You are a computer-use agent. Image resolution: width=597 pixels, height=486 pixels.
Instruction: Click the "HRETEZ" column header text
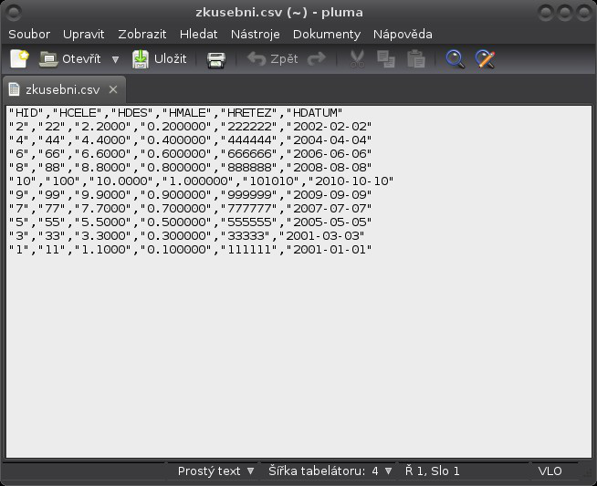point(249,113)
